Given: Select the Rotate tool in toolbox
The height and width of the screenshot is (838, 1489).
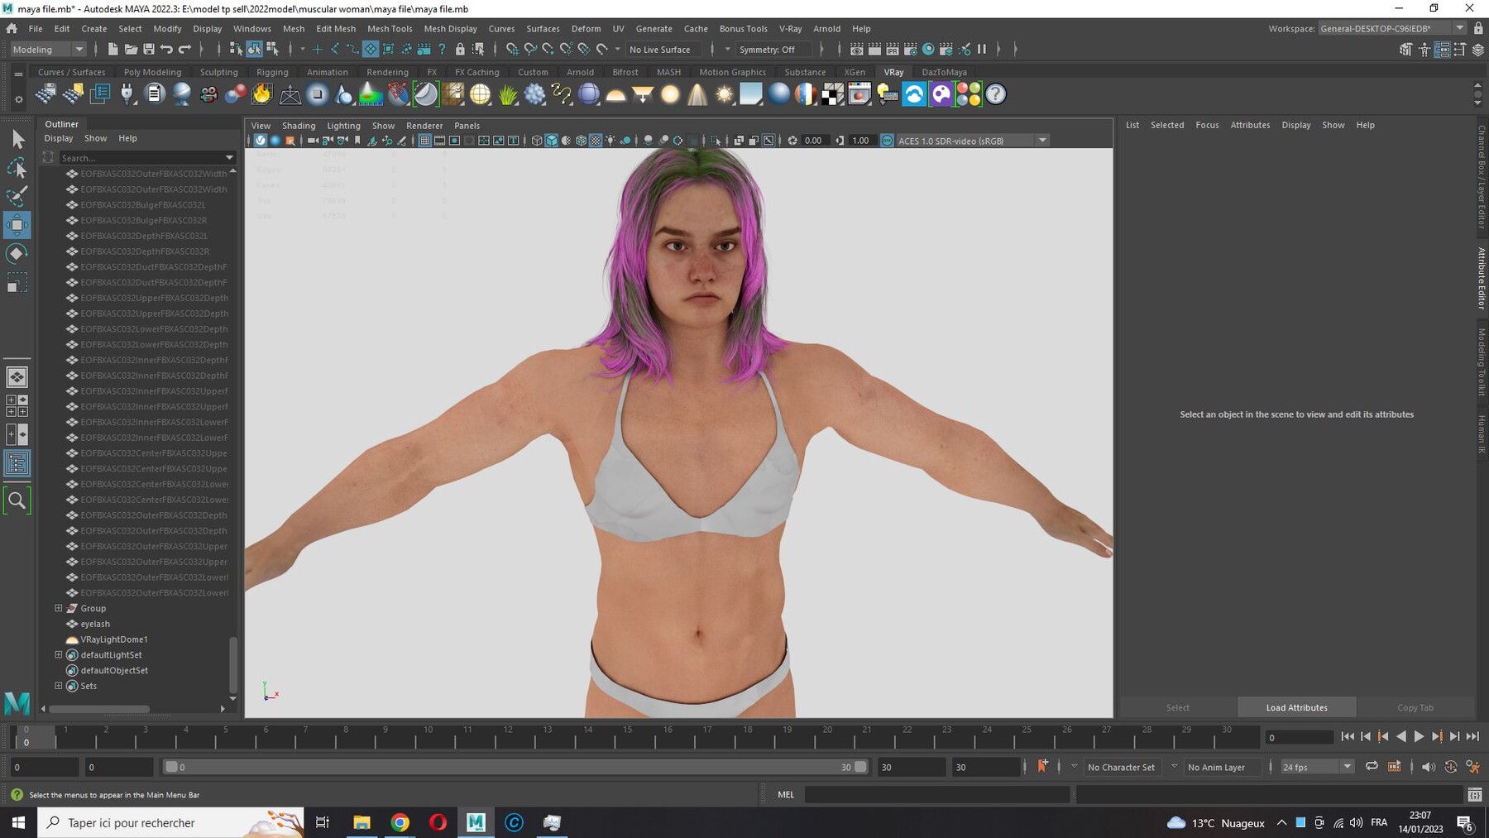Looking at the screenshot, I should 17,254.
